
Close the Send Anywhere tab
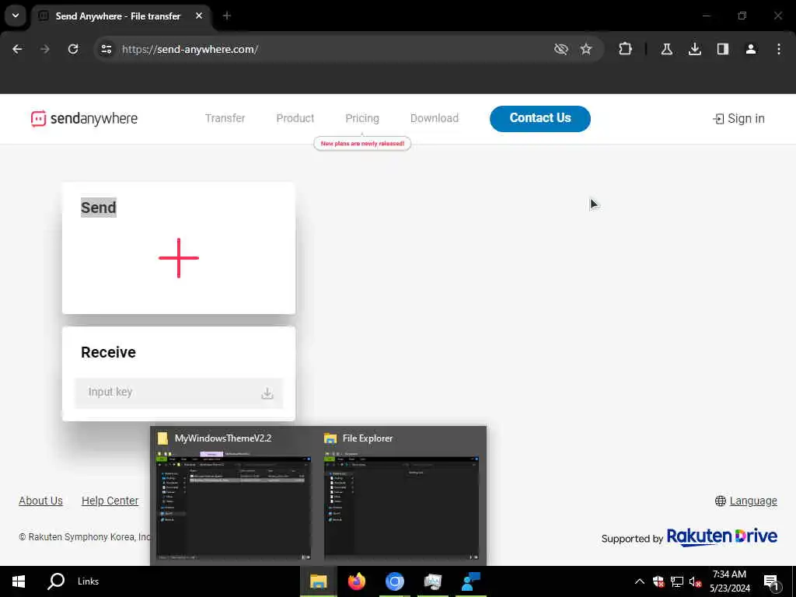pos(199,16)
